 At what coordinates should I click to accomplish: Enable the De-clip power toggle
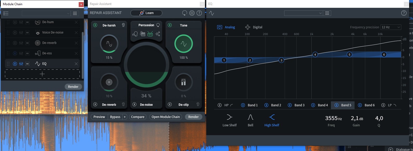coord(170,104)
